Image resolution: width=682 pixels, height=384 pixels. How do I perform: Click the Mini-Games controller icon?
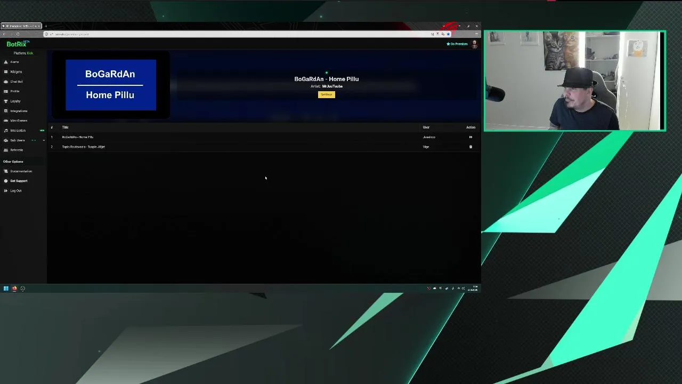click(6, 121)
